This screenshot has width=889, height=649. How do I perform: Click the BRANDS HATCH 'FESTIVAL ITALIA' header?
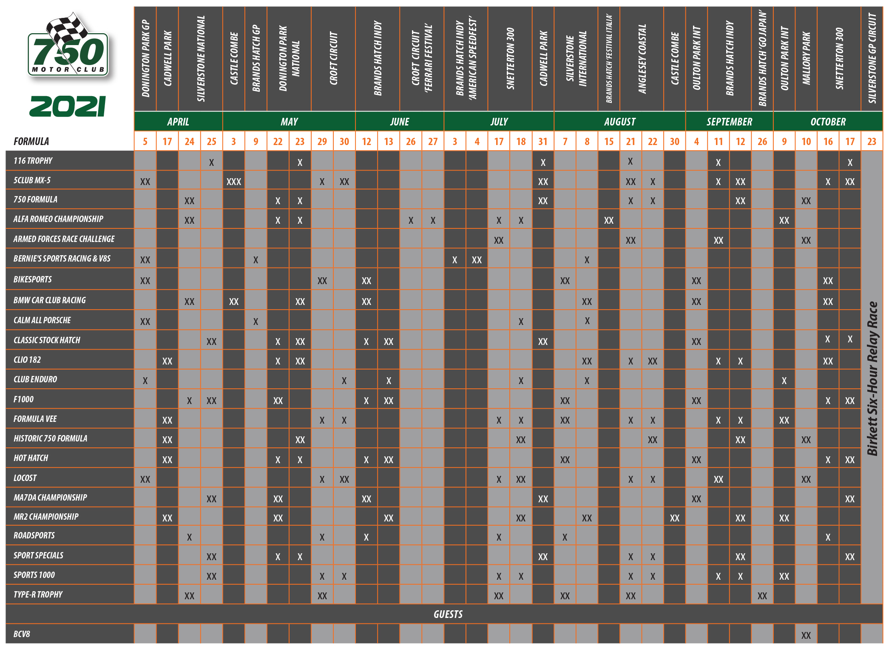pos(609,59)
